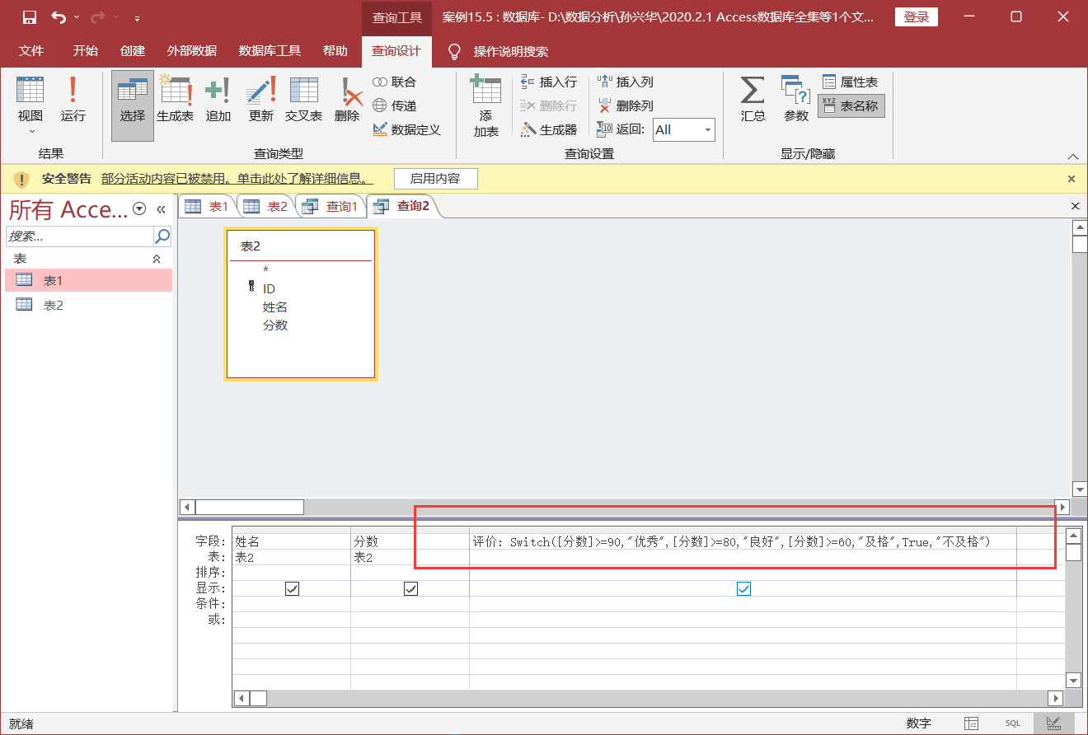Collapse the 表 group in navigation

(157, 259)
